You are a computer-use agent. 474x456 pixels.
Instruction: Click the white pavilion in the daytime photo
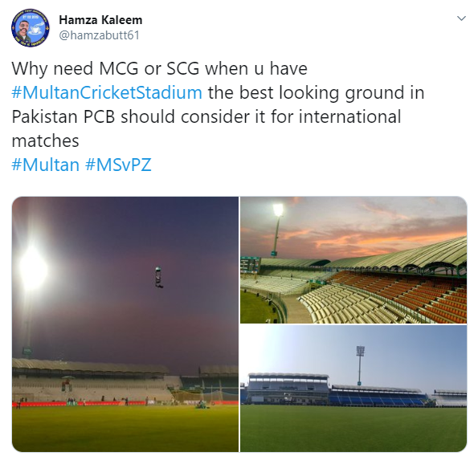point(287,389)
